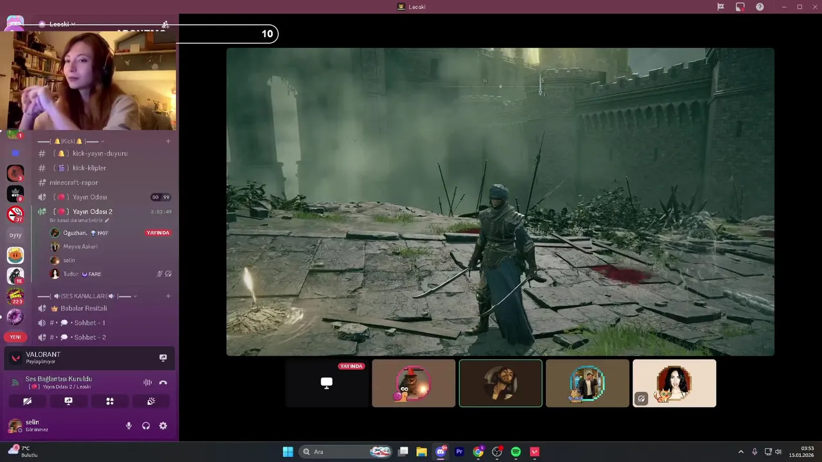Select the highlighted speaking participant tile
Image resolution: width=822 pixels, height=462 pixels.
pyautogui.click(x=500, y=383)
